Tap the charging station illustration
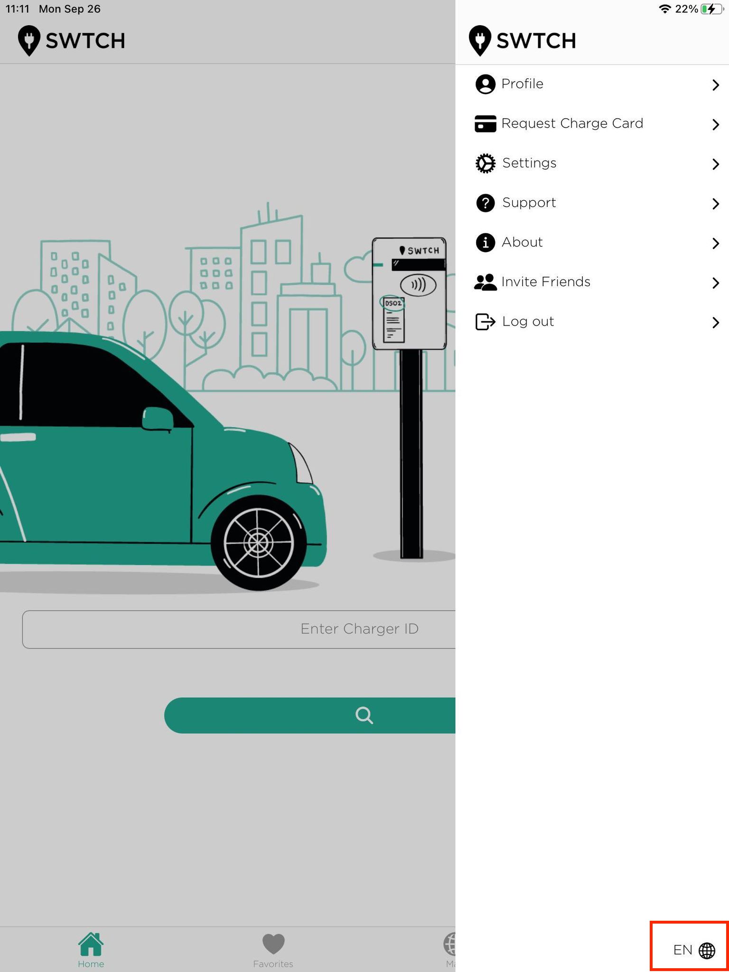This screenshot has height=972, width=729. [410, 398]
